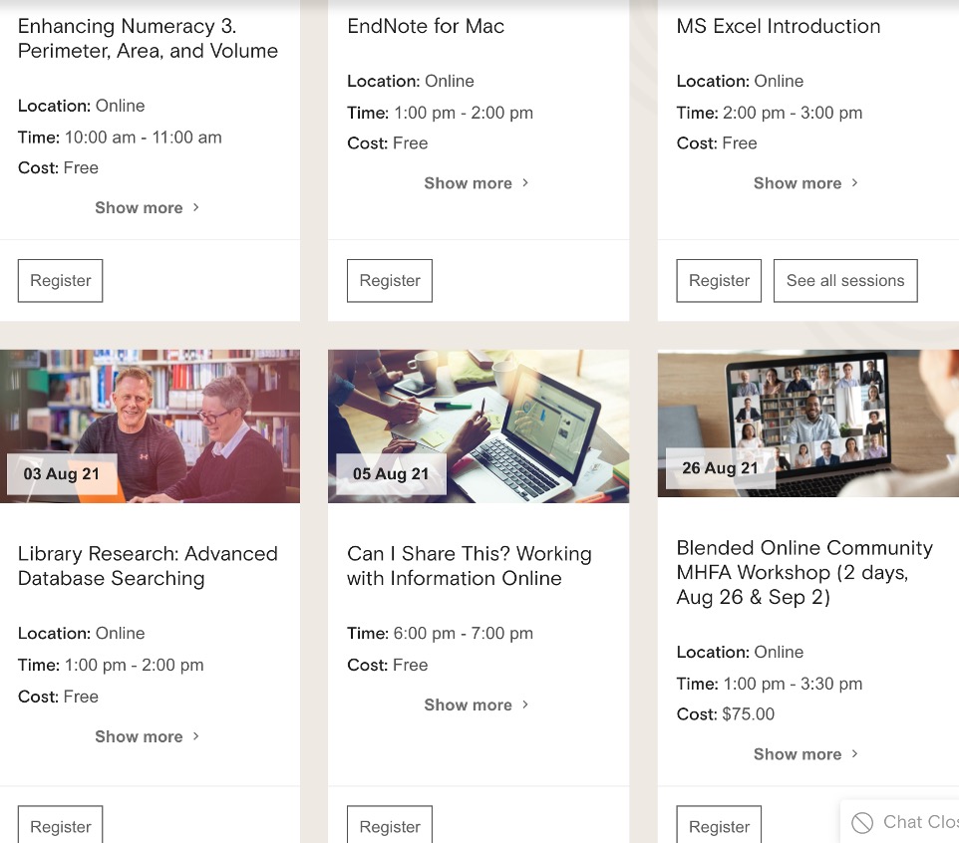Click the Show more chevron for MHFA Workshop
This screenshot has width=959, height=843.
854,753
